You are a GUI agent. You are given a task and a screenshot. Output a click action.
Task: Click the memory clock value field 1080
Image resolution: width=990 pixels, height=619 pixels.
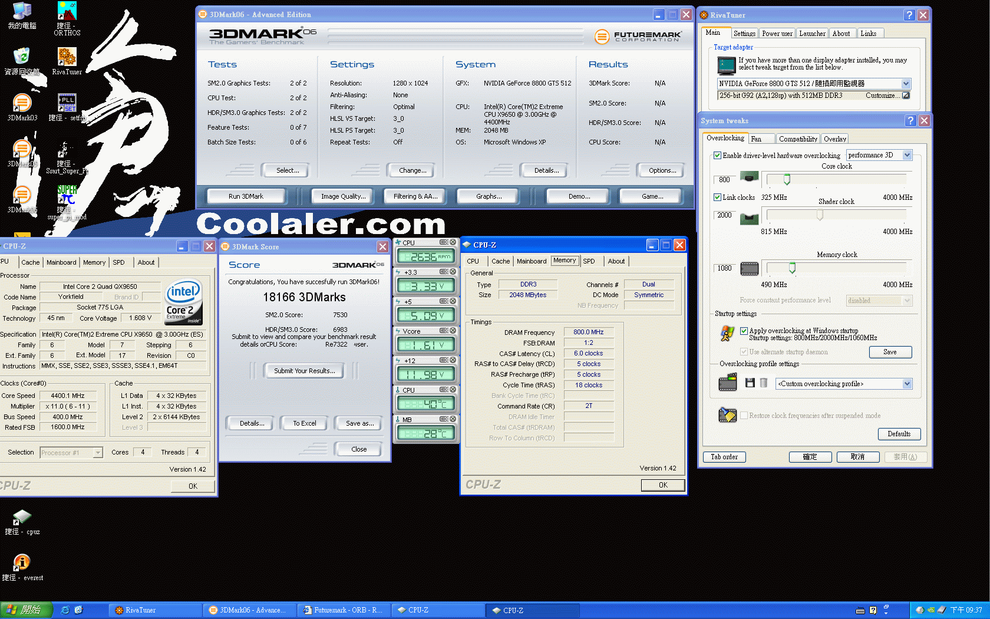[x=724, y=268]
